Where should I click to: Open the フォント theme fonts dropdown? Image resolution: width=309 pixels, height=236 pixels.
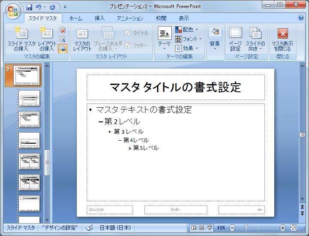(x=188, y=39)
